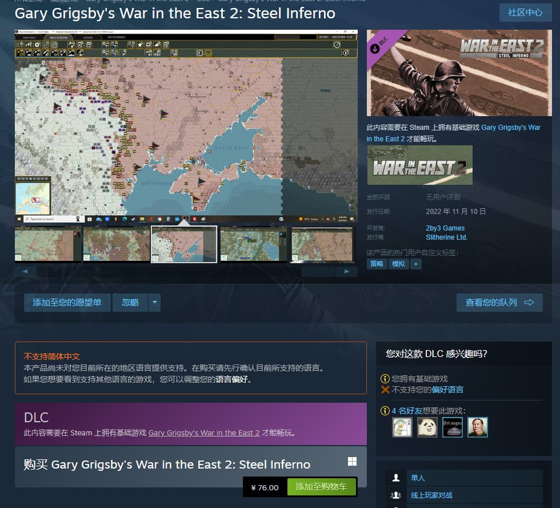Click the single-player person icon
This screenshot has height=508, width=560.
pyautogui.click(x=395, y=478)
